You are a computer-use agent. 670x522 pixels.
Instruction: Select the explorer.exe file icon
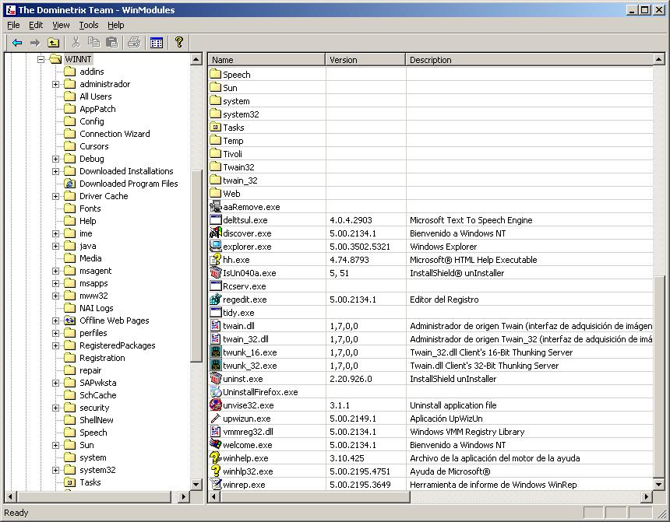tap(215, 247)
